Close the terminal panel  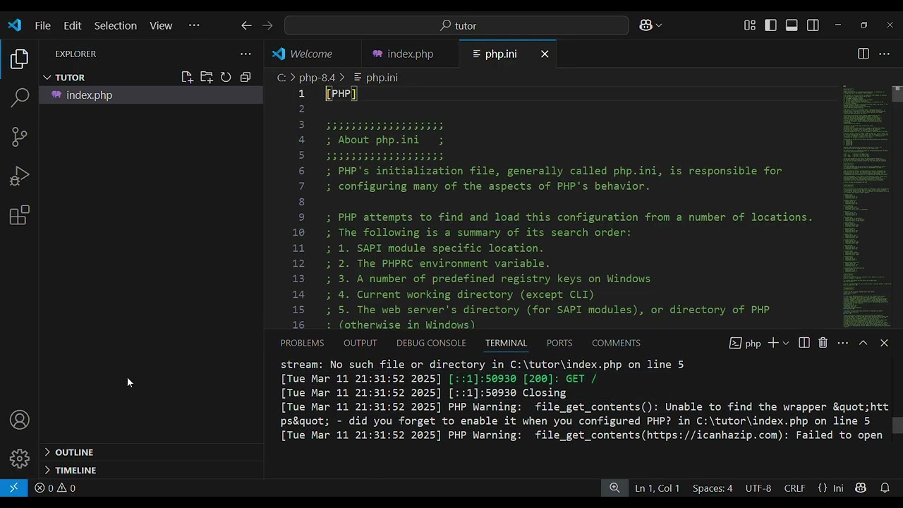point(884,343)
